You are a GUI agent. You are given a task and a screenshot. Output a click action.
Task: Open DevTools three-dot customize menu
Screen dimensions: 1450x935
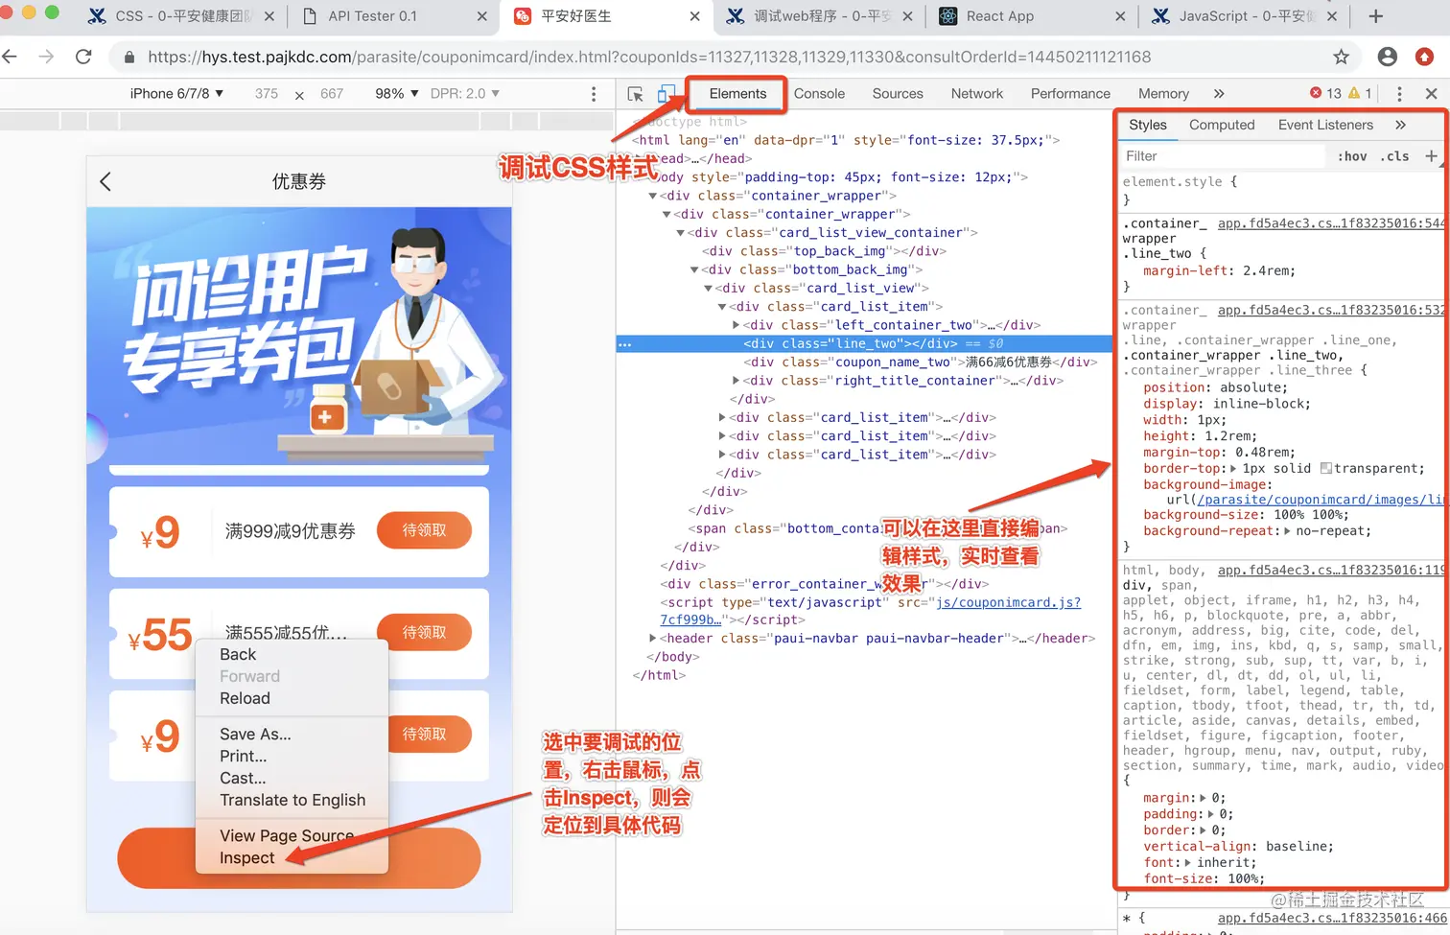click(x=1399, y=94)
